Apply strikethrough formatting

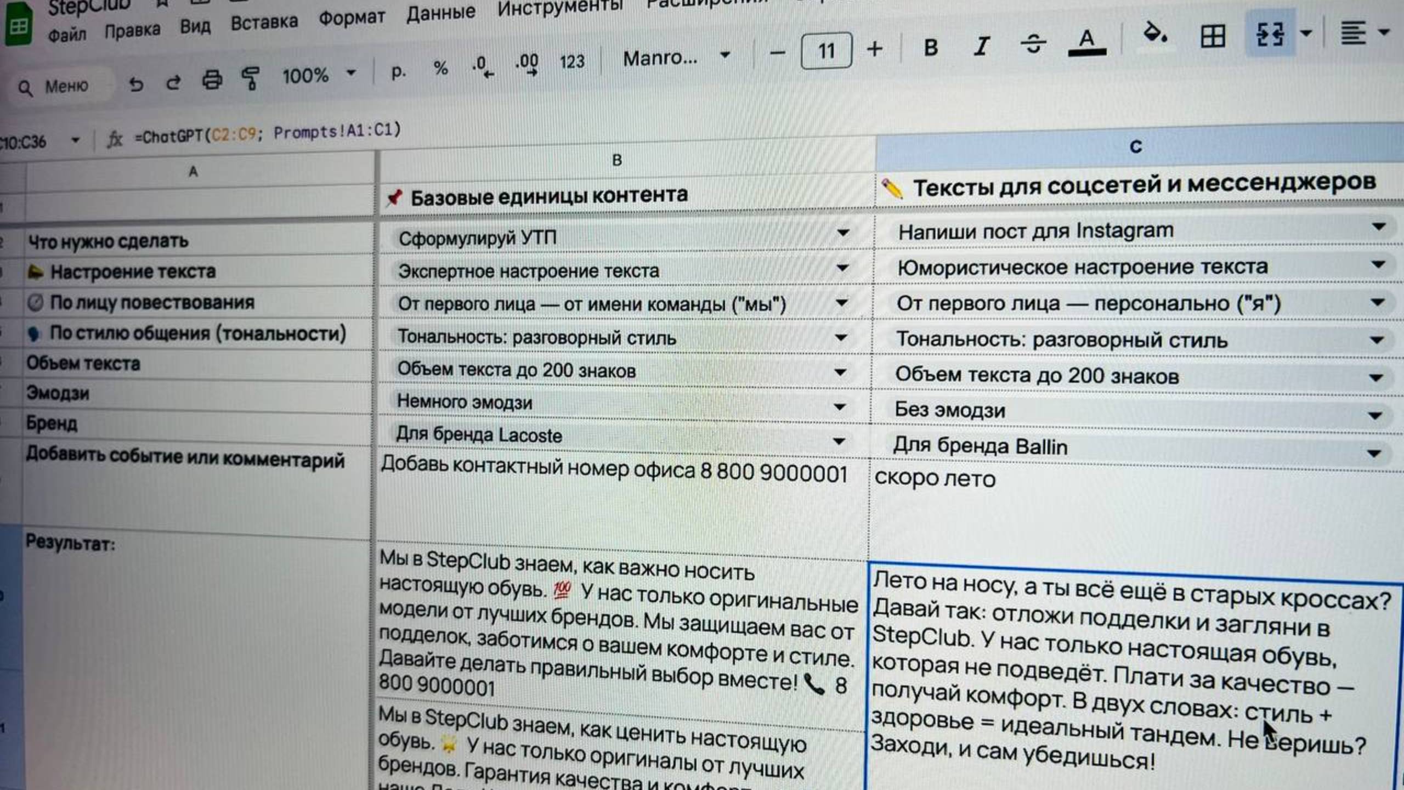[1033, 43]
